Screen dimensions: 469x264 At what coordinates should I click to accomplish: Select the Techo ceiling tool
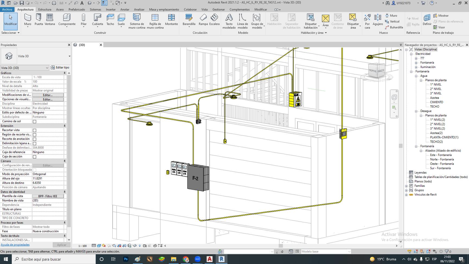click(110, 20)
